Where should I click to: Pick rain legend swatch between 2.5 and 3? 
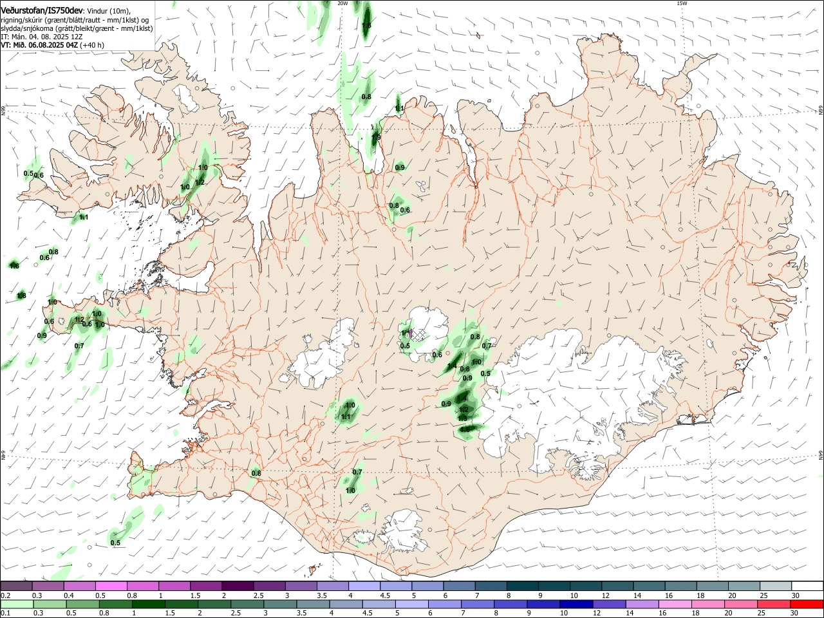(246, 604)
